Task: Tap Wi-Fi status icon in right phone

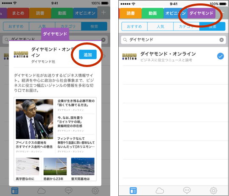Action: 133,4
